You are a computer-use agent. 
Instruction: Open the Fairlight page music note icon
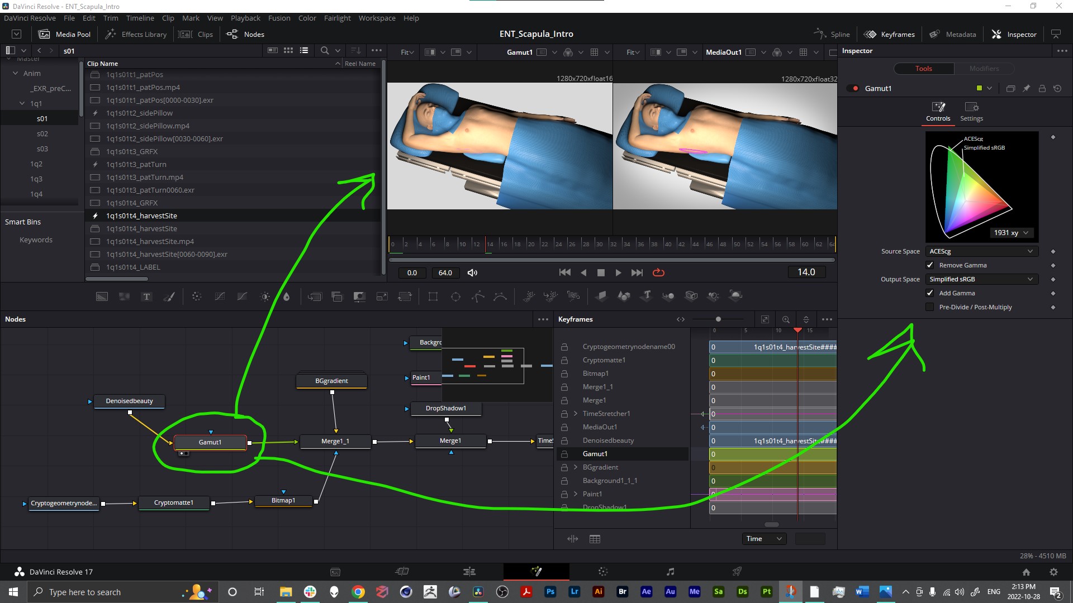(x=670, y=571)
